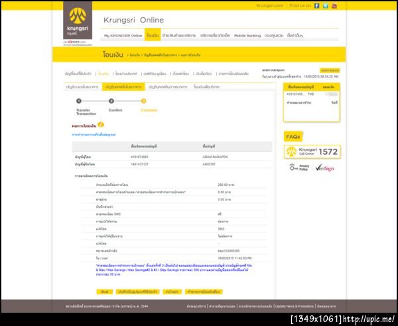The width and height of the screenshot is (398, 326).
Task: Click the reference number bay value
Action: point(228,251)
